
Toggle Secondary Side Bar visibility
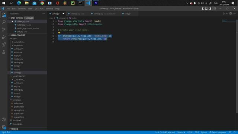click(x=210, y=9)
